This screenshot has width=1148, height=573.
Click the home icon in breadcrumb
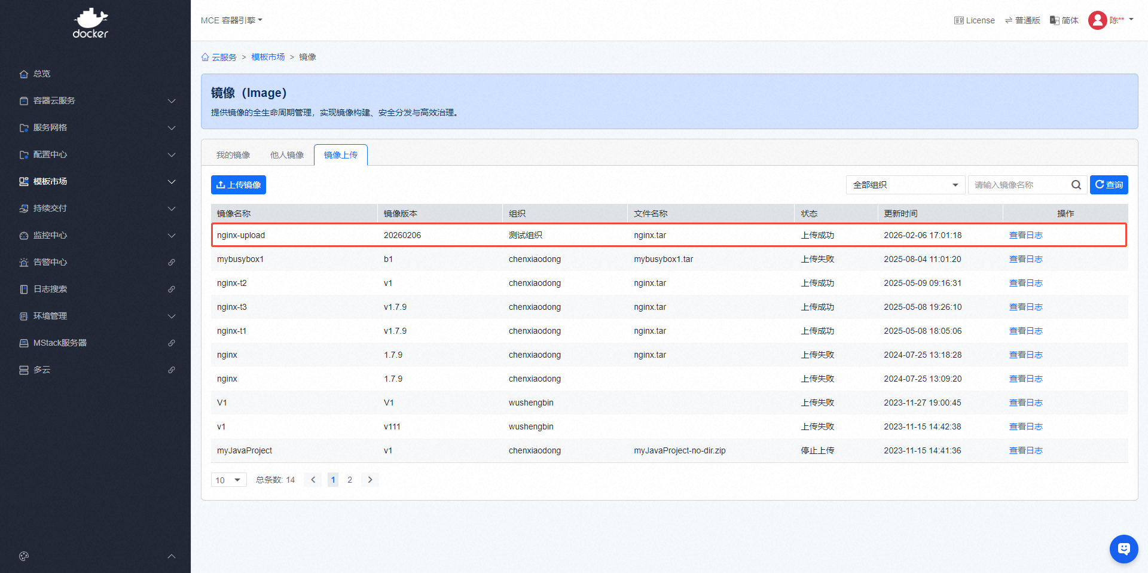click(206, 57)
